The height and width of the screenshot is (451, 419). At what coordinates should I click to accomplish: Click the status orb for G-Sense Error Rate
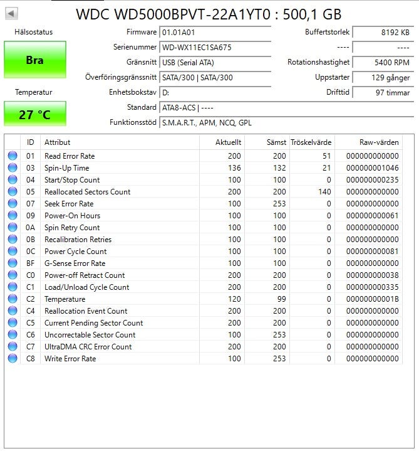pyautogui.click(x=13, y=263)
